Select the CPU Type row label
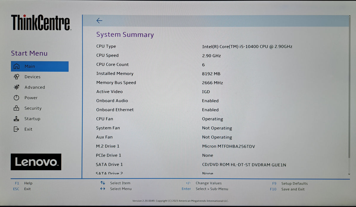This screenshot has height=207, width=356. (x=106, y=46)
